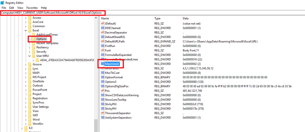Select the OneNote folder icon
Image resolution: width=305 pixels, height=132 pixels.
coord(29,81)
